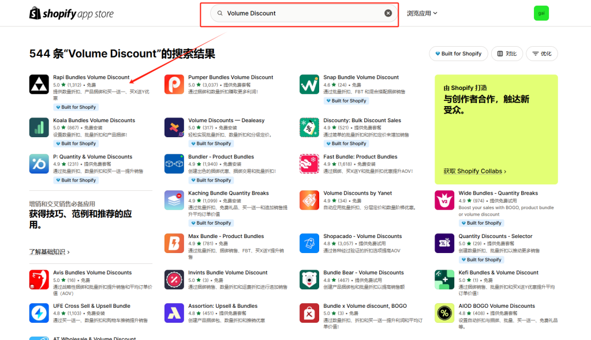Open the Rapi Bundles Volume Discount app icon
This screenshot has height=340, width=591.
coord(39,85)
